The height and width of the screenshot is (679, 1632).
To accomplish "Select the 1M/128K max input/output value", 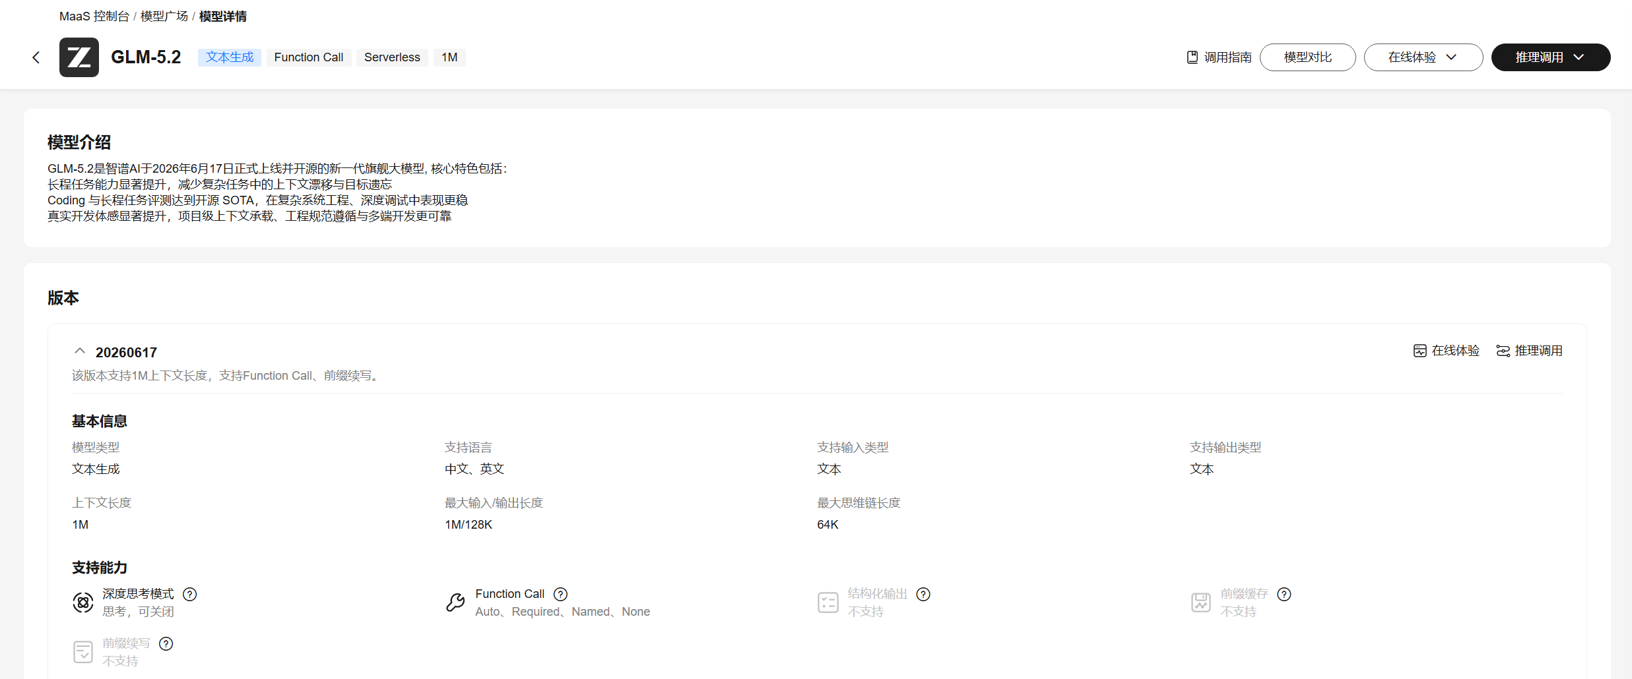I will [469, 525].
